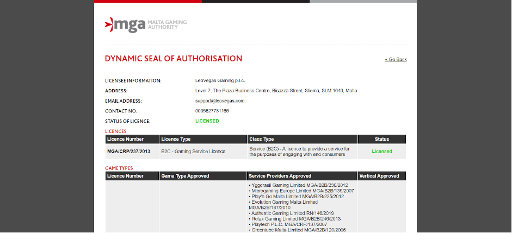This screenshot has height=233, width=512.
Task: Click the LICENCES section heading
Action: point(115,131)
